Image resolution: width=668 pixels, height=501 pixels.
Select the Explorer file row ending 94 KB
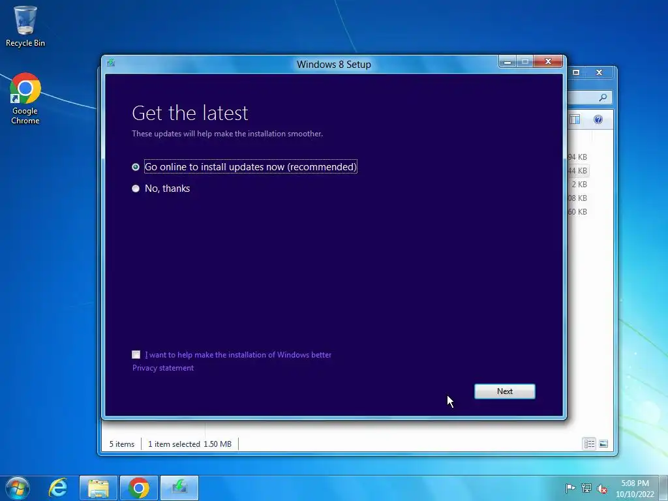(x=578, y=157)
